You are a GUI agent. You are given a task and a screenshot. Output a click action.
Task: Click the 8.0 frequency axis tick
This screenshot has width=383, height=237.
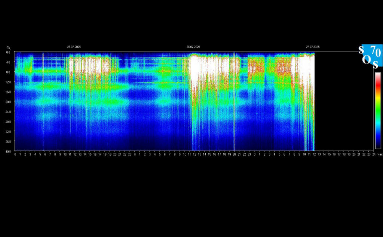click(x=8, y=72)
